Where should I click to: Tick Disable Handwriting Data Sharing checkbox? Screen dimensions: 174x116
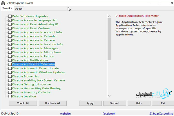tap(10, 88)
